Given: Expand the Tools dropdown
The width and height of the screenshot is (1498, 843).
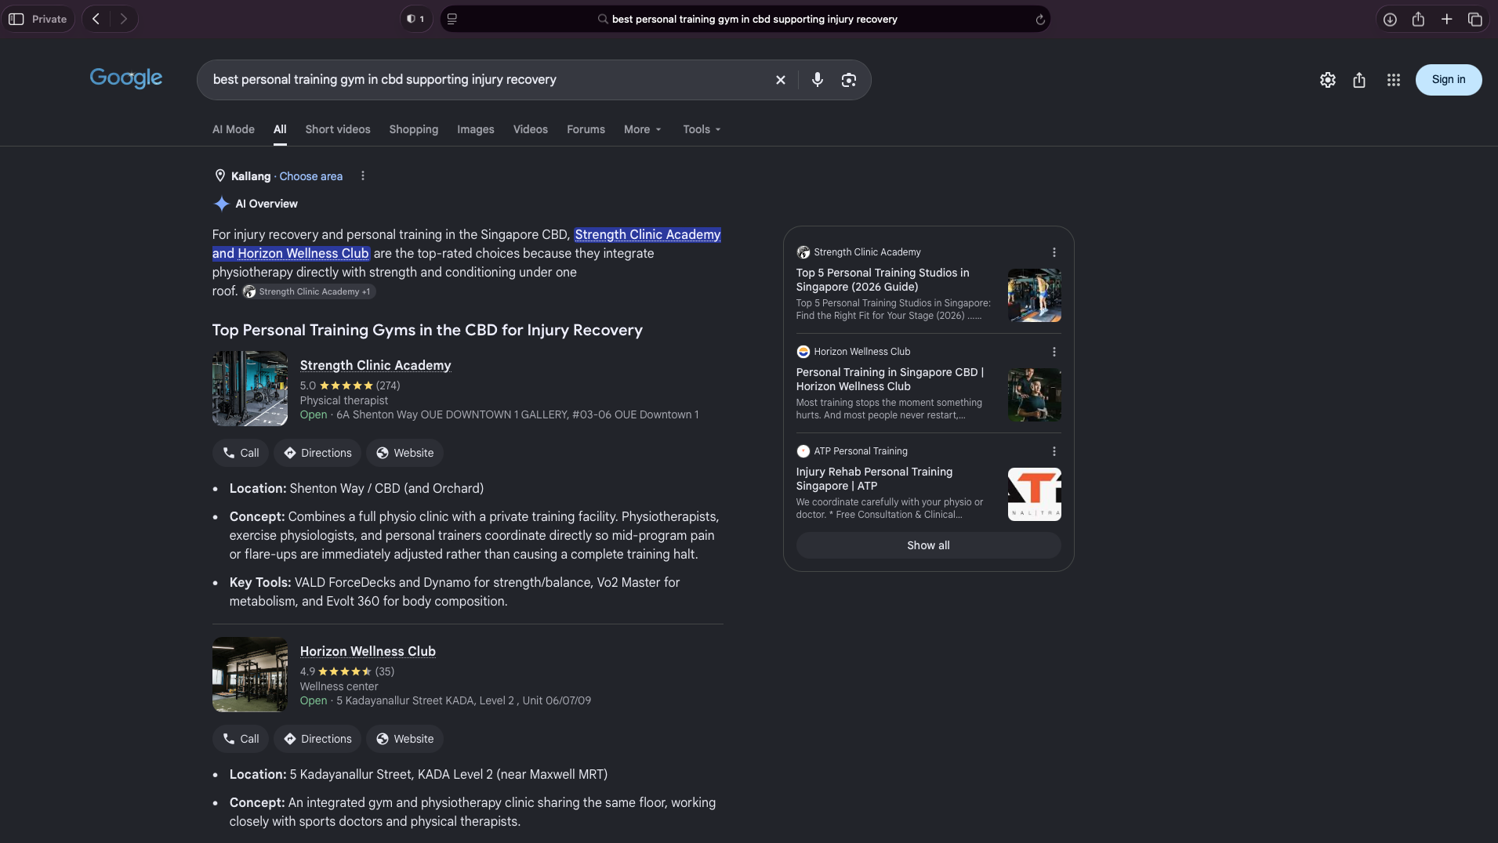Looking at the screenshot, I should [x=701, y=129].
